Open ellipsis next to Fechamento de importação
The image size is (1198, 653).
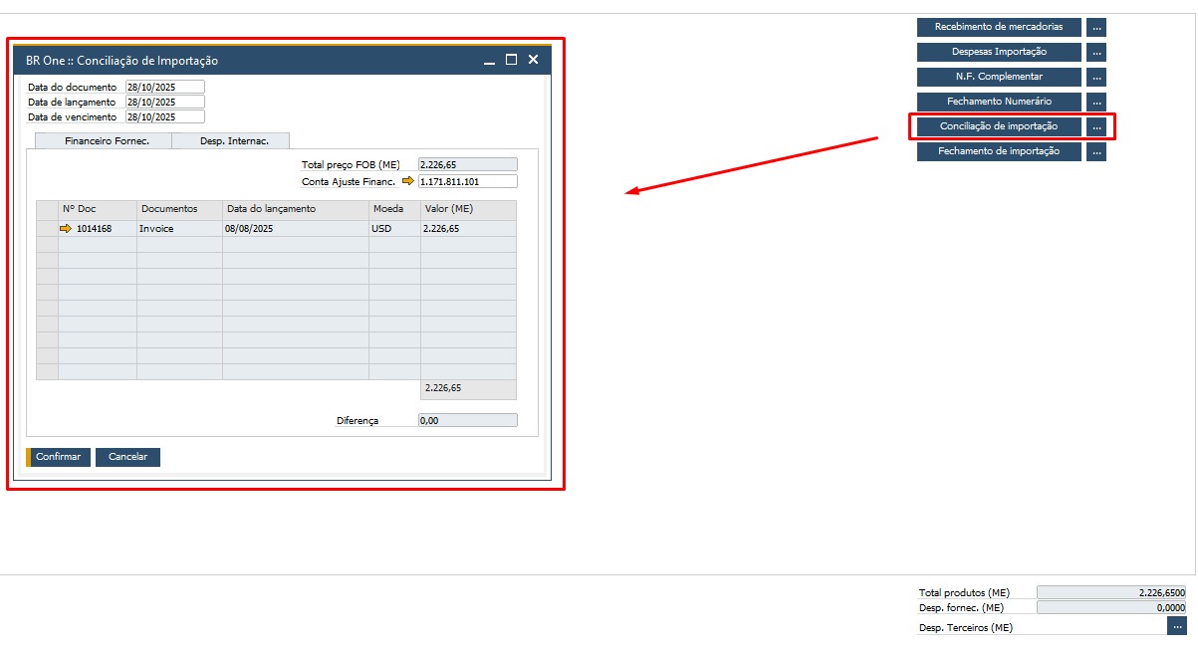pos(1095,152)
